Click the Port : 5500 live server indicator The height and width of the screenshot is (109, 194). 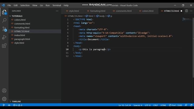(176, 105)
